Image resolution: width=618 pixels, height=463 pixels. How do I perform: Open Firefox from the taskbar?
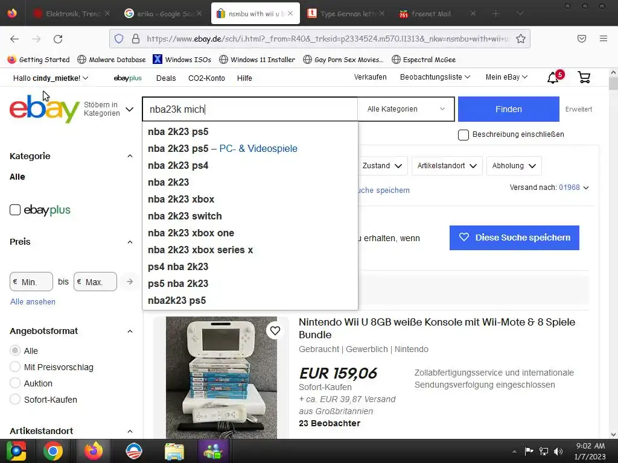94,451
